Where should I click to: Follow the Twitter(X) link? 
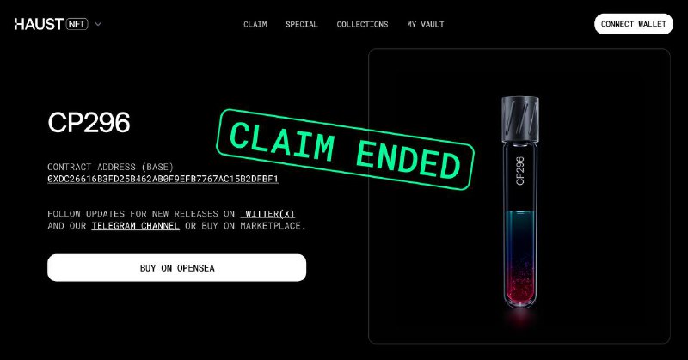(267, 214)
